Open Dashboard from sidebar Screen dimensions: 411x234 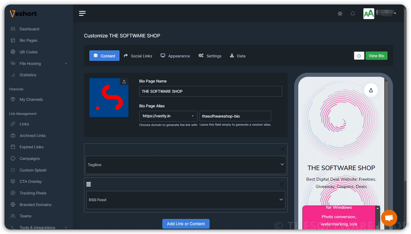(29, 29)
